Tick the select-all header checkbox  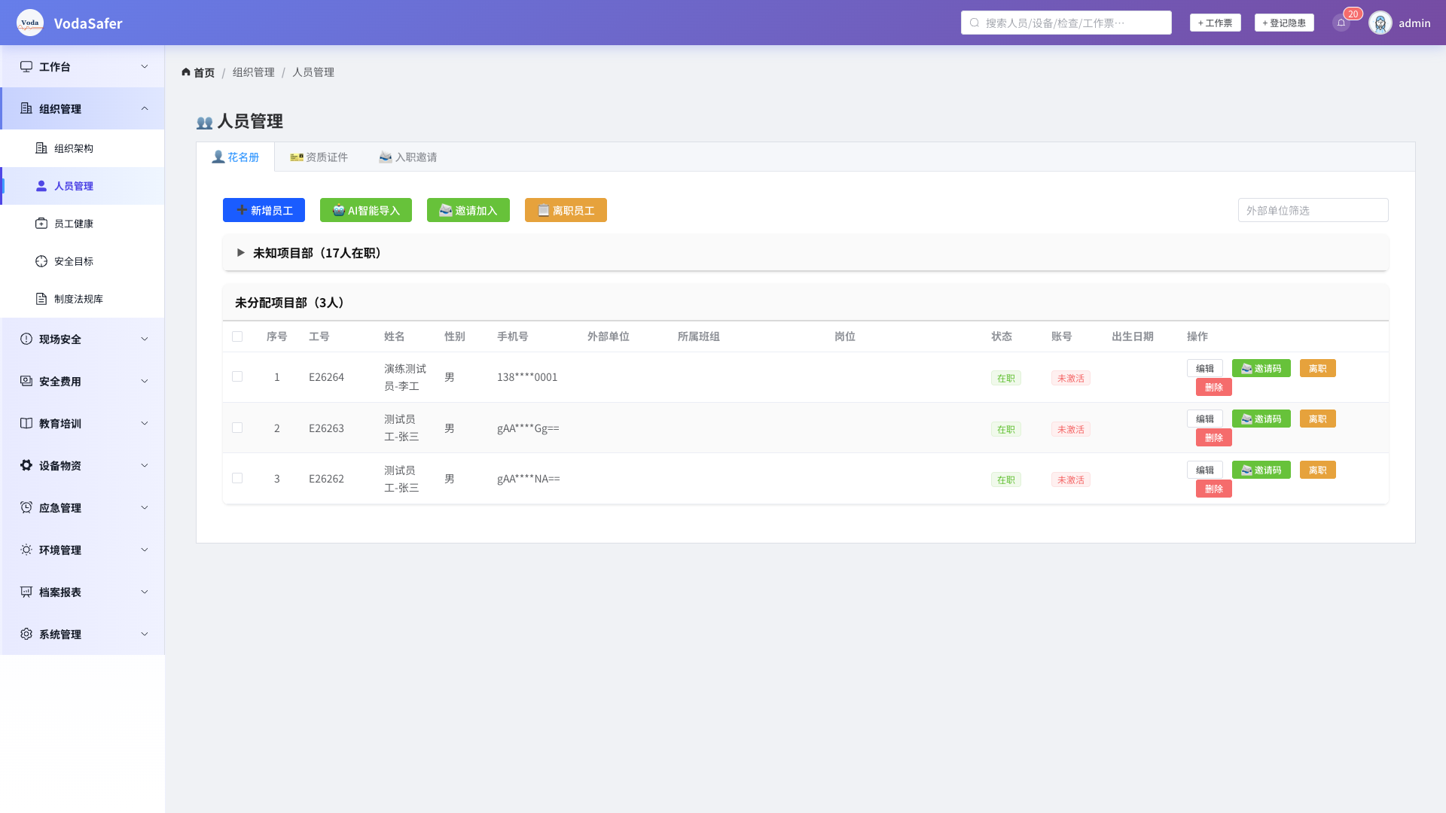[237, 336]
